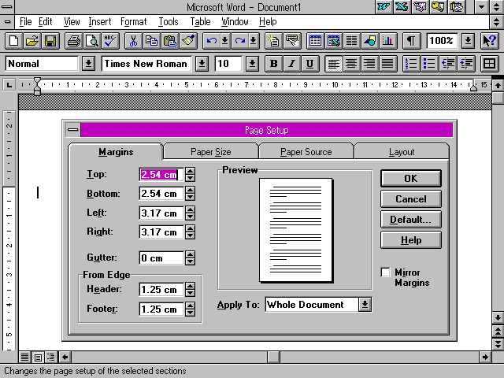
Task: Toggle Italic formatting
Action: [x=292, y=64]
